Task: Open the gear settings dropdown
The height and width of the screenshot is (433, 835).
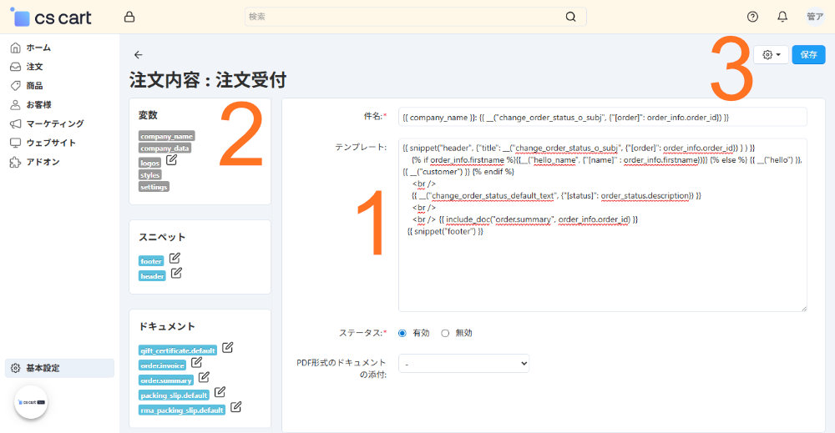Action: 771,55
